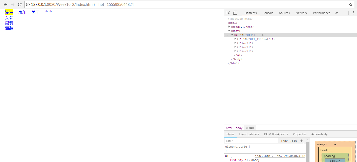Screen dimensions: 357x162
Task: Toggle the :hov element state panel
Action: (x=284, y=141)
